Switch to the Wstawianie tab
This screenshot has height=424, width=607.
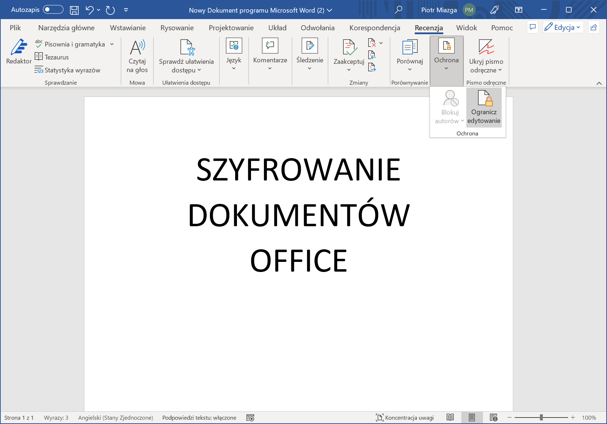point(128,28)
